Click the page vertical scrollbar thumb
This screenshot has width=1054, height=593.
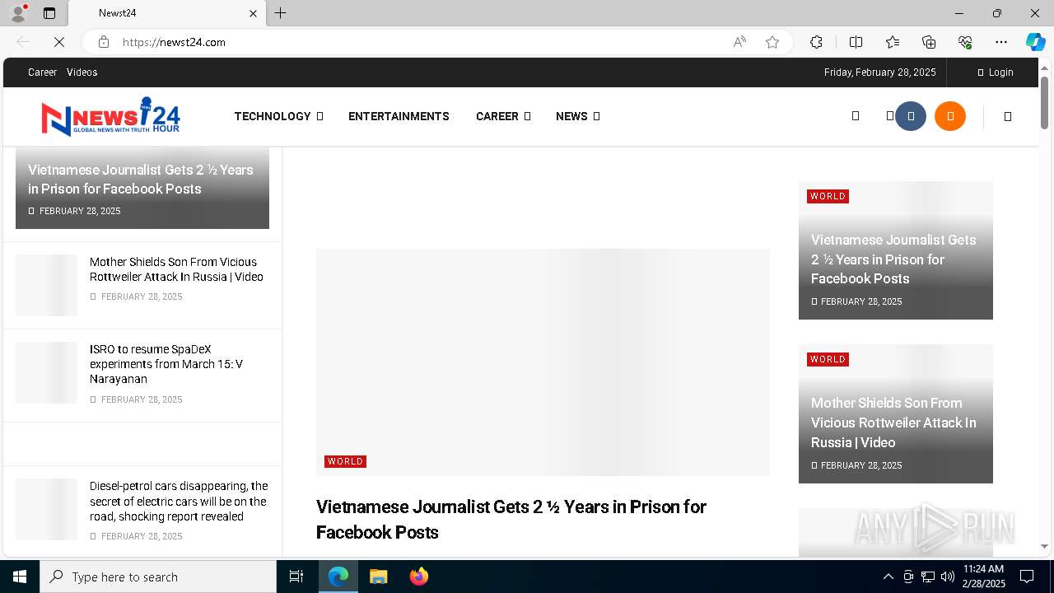[1044, 103]
